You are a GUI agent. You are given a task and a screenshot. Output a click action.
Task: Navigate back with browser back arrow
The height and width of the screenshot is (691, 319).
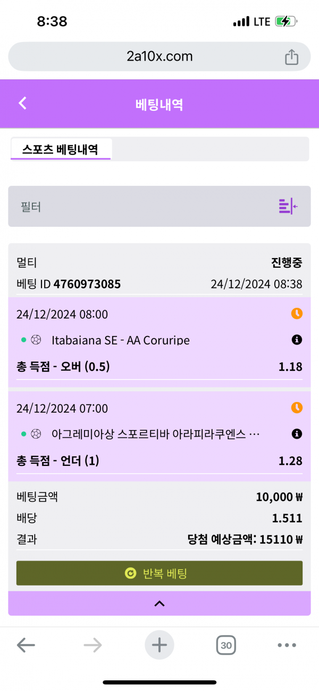coord(26,645)
